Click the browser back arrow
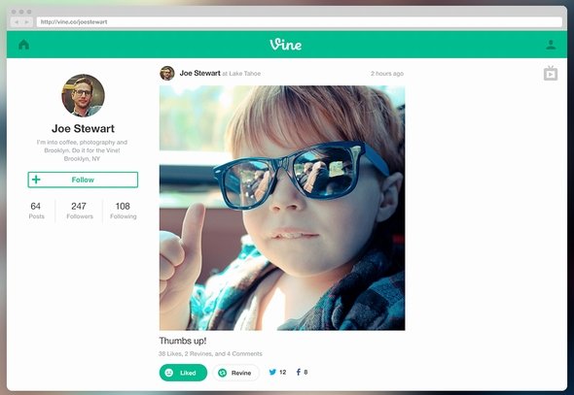This screenshot has width=574, height=395. coord(17,22)
